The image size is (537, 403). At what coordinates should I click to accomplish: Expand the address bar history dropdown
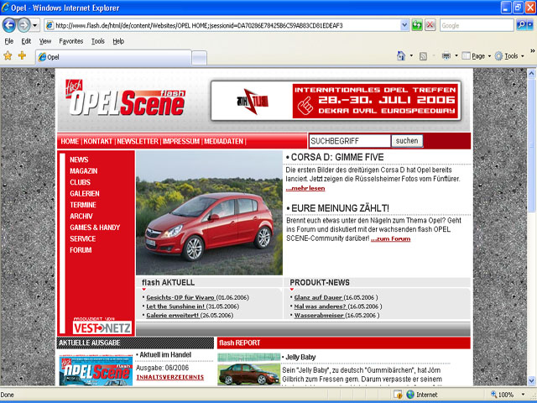[404, 25]
